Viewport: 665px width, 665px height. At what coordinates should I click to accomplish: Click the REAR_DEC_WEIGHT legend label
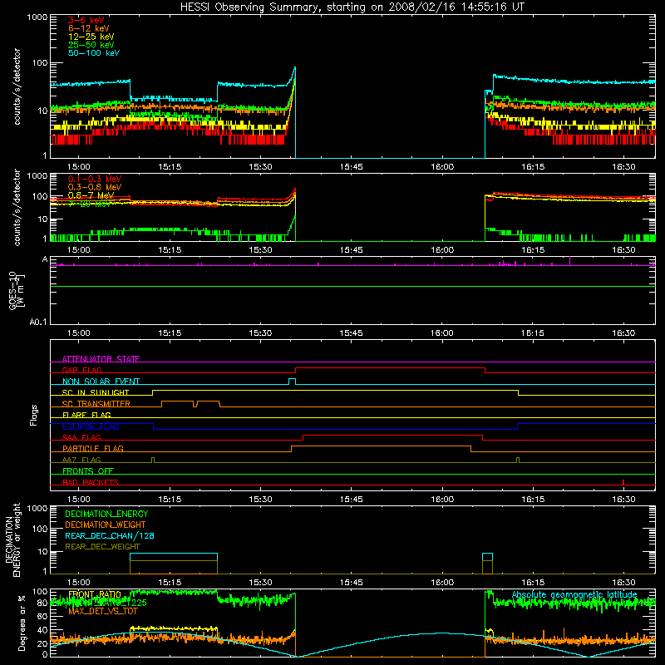[x=102, y=547]
